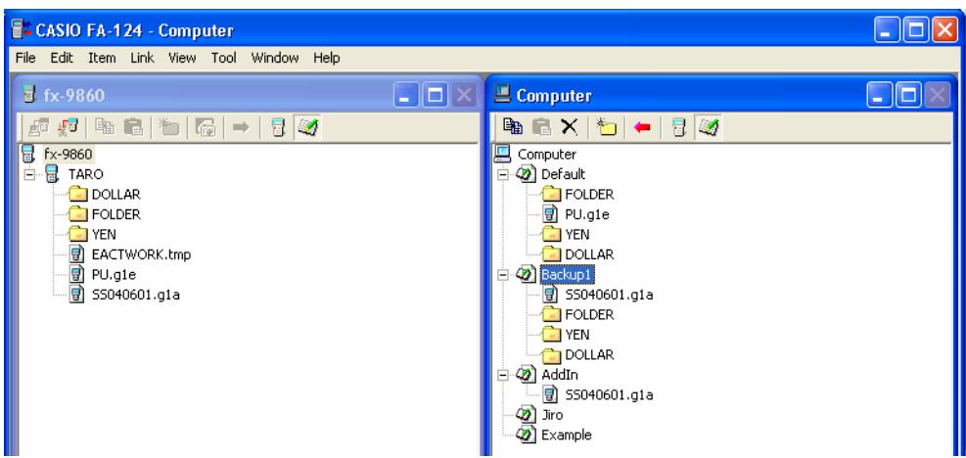Click the Paste icon in Computer toolbar
The width and height of the screenshot is (966, 458).
click(x=541, y=127)
